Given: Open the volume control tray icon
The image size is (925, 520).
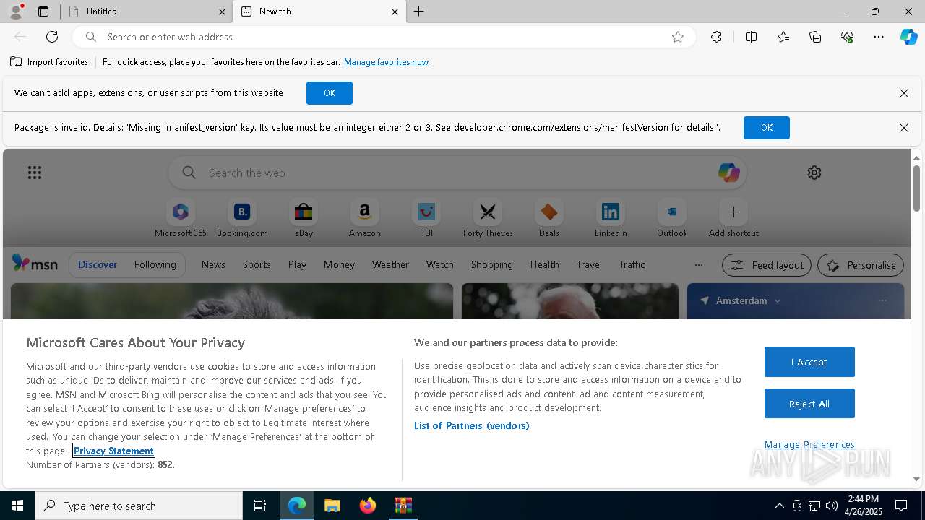Looking at the screenshot, I should pyautogui.click(x=832, y=506).
